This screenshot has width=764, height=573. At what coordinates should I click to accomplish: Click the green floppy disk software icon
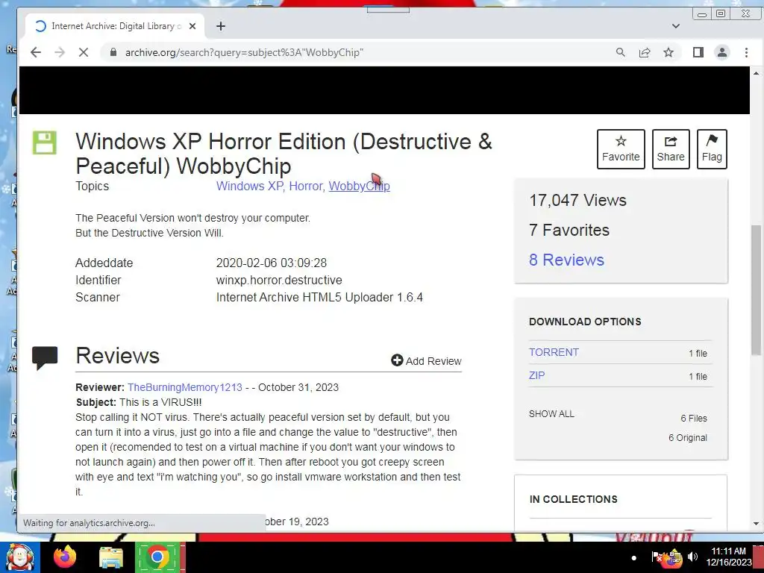[x=44, y=143]
